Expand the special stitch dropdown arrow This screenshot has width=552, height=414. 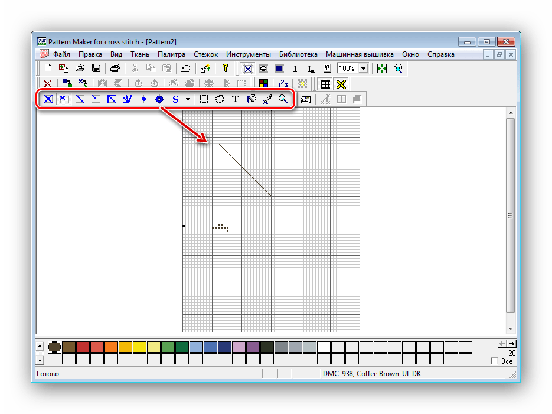pyautogui.click(x=188, y=99)
